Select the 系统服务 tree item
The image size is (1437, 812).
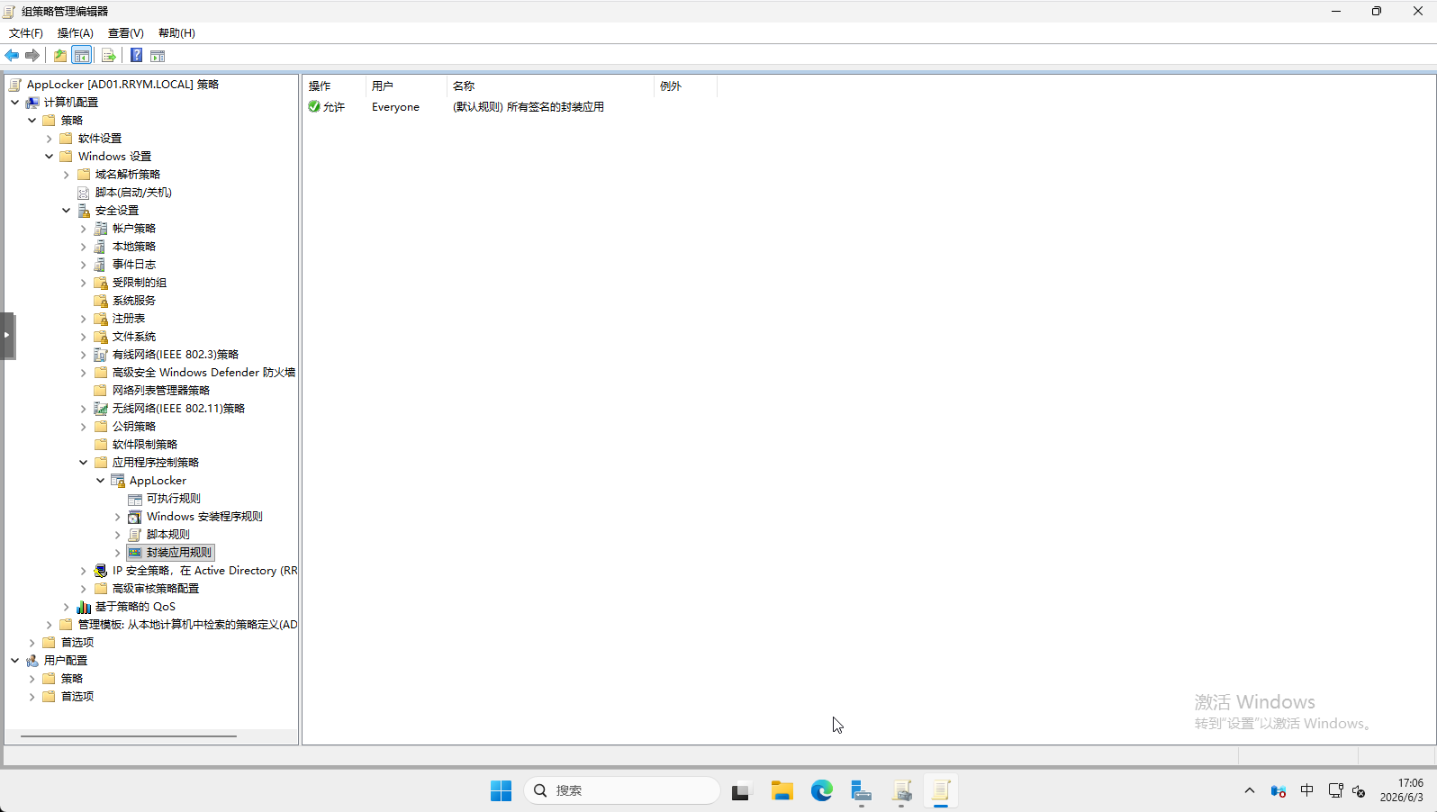pyautogui.click(x=133, y=301)
